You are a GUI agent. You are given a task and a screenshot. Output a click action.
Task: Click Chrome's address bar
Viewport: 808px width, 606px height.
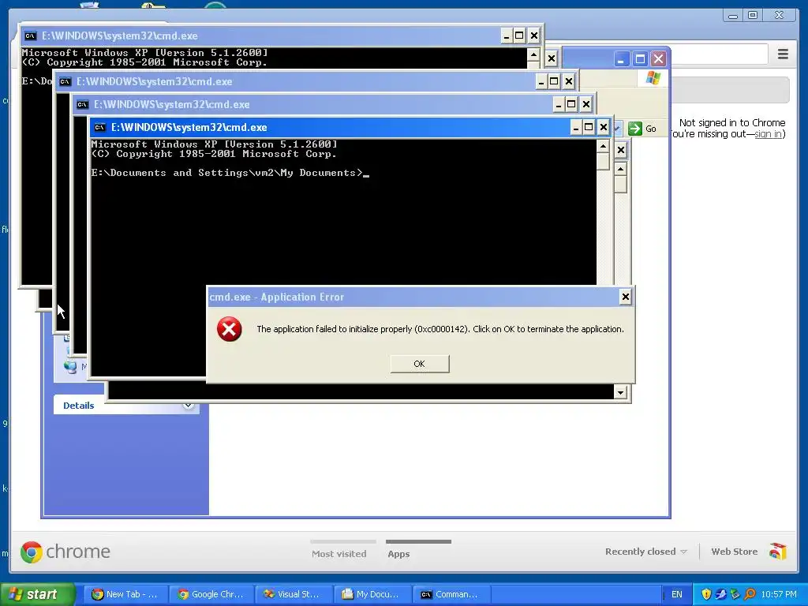pyautogui.click(x=720, y=54)
